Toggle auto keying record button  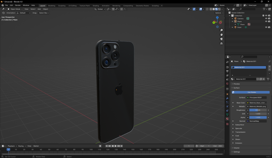click(100, 146)
